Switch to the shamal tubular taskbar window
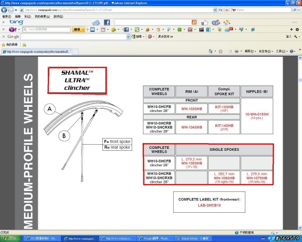Viewport: 302px width, 242px height. pyautogui.click(x=193, y=239)
